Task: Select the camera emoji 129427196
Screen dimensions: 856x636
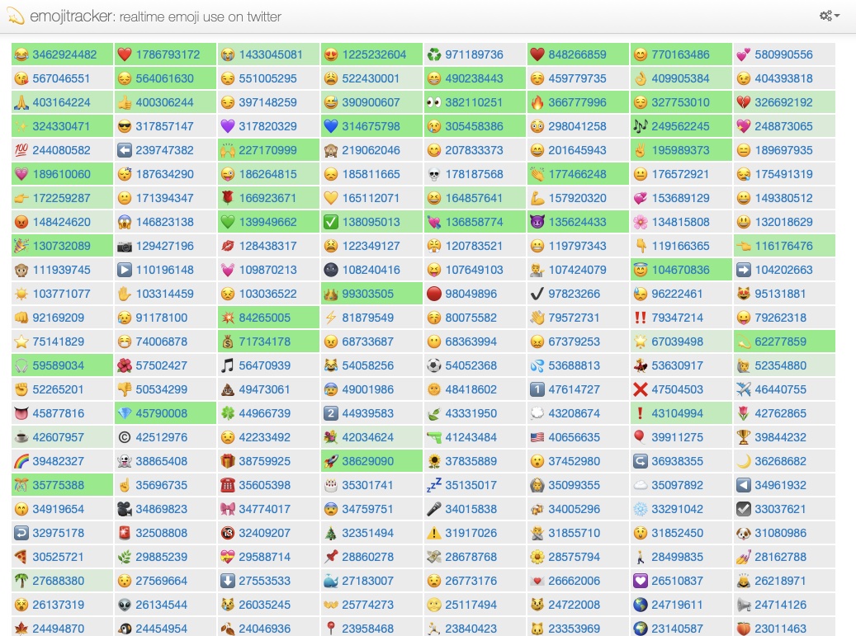Action: pos(124,247)
